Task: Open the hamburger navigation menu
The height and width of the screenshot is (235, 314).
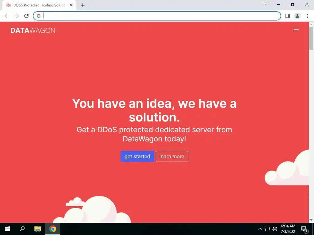Action: coord(296,30)
